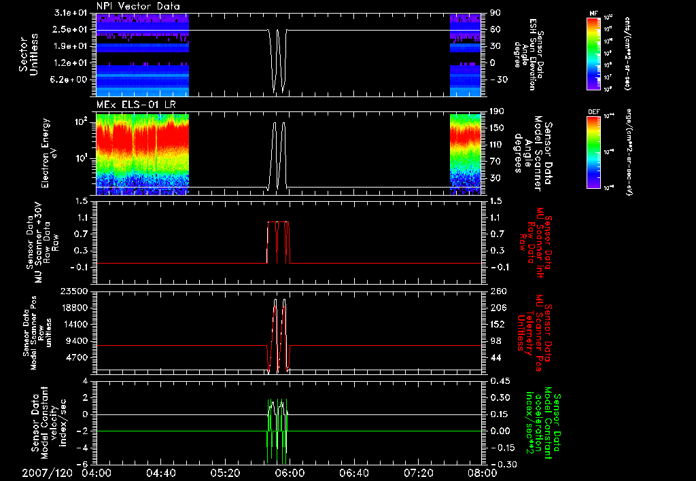696x481 pixels.
Task: Click the left NPI sector spectrogram block
Action: pos(143,55)
